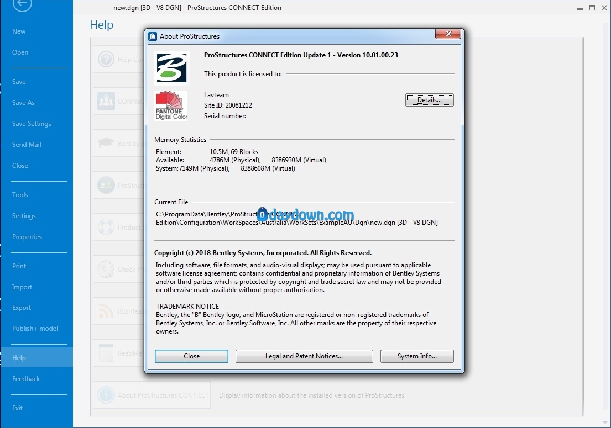The height and width of the screenshot is (428, 611).
Task: Click the ProStructures community icon
Action: pyautogui.click(x=106, y=185)
